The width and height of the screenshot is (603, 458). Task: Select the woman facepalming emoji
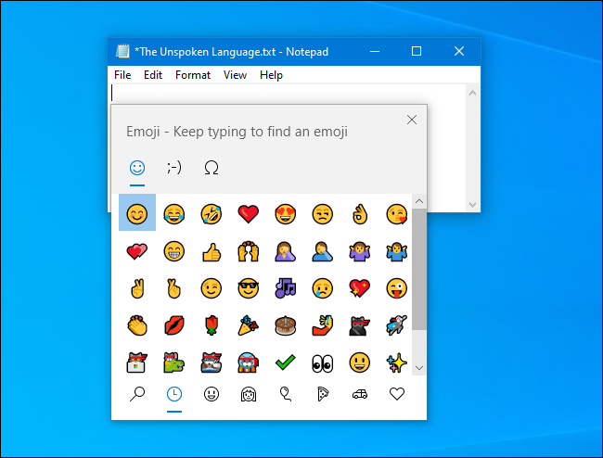click(286, 251)
